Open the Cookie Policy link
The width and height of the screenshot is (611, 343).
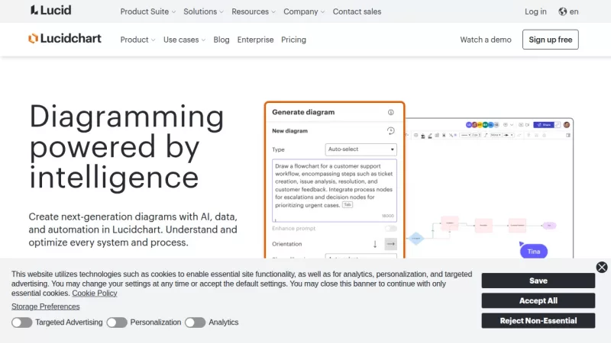pyautogui.click(x=95, y=293)
